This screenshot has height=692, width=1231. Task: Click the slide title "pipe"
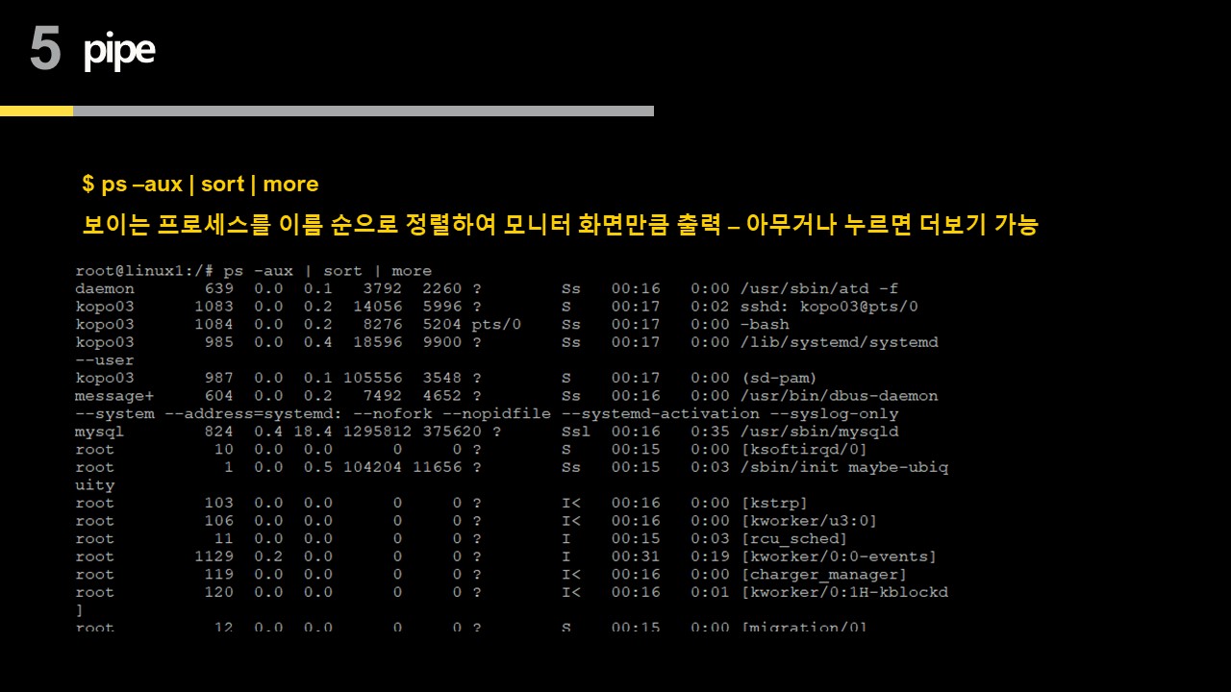click(x=119, y=52)
